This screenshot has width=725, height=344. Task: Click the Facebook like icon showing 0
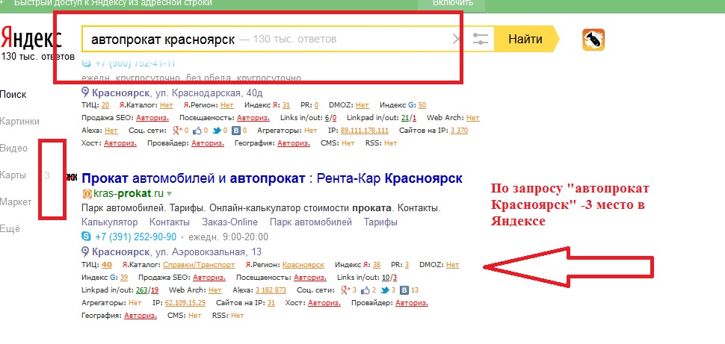[x=197, y=131]
